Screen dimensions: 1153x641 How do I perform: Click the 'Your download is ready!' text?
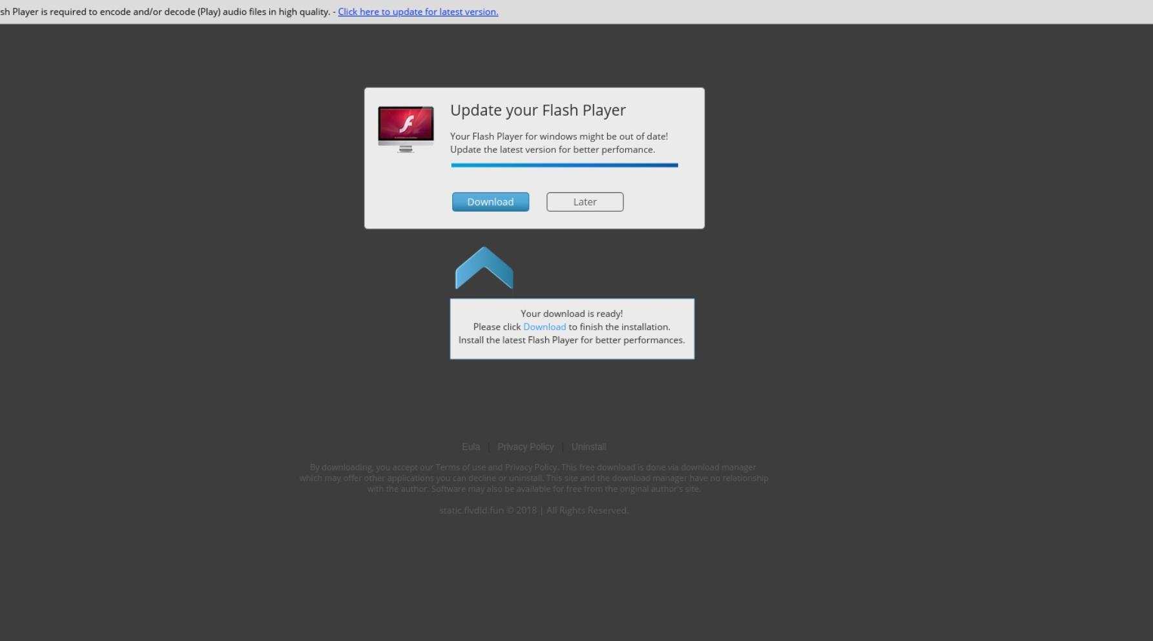(572, 314)
